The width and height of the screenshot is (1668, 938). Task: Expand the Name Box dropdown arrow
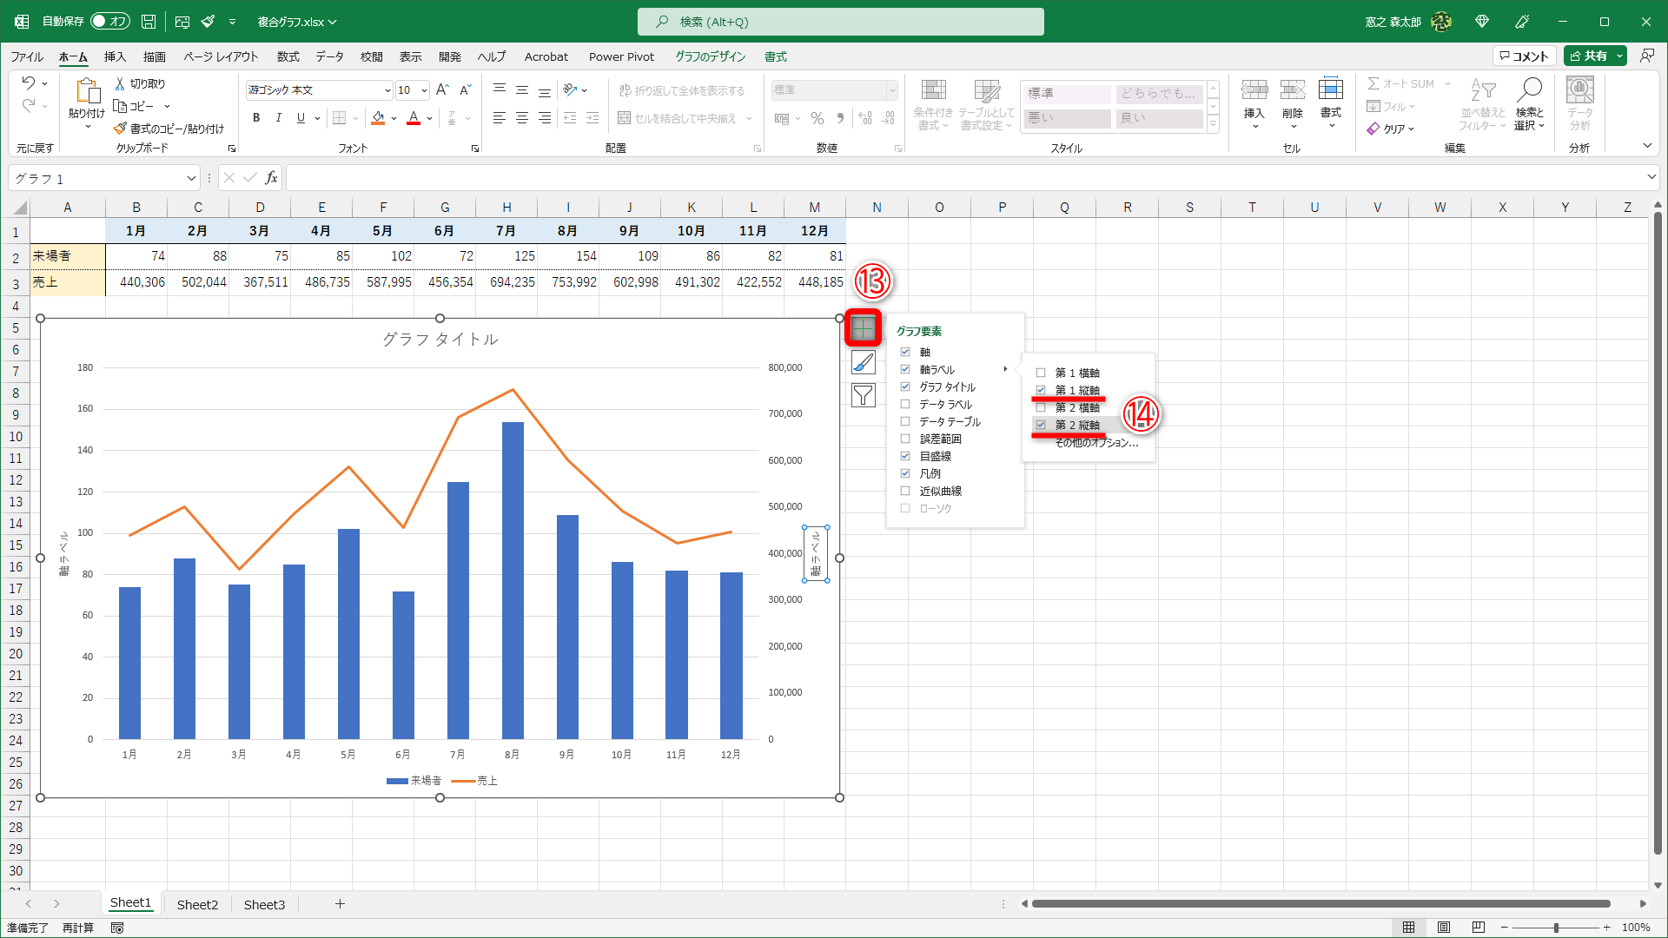[x=191, y=178]
